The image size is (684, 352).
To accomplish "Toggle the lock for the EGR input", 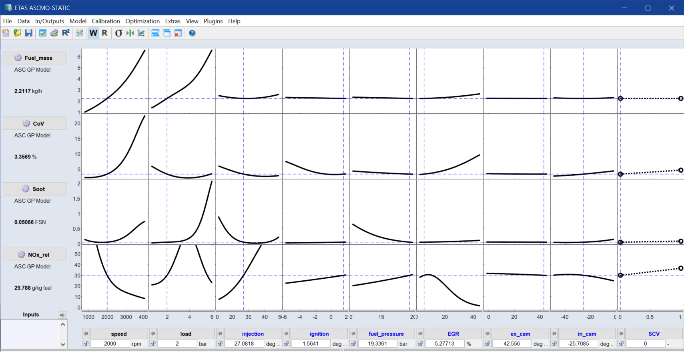I will pos(420,344).
